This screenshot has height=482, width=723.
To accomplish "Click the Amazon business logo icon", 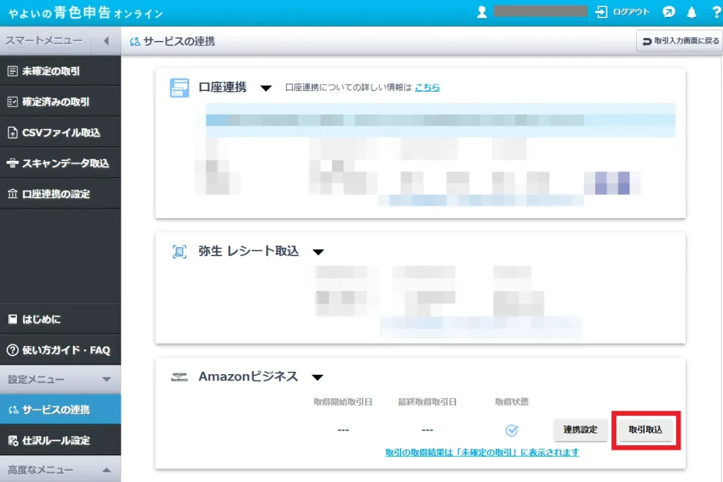I will click(179, 377).
